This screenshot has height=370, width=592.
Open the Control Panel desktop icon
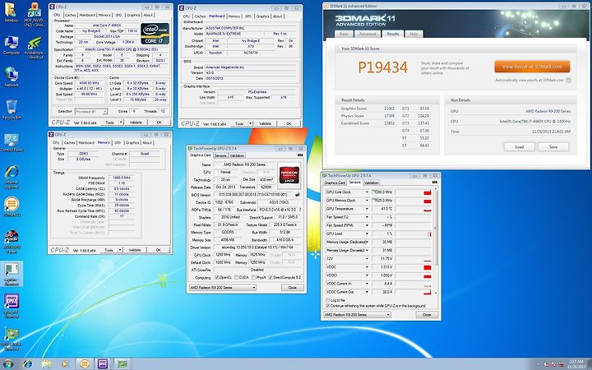pyautogui.click(x=12, y=142)
